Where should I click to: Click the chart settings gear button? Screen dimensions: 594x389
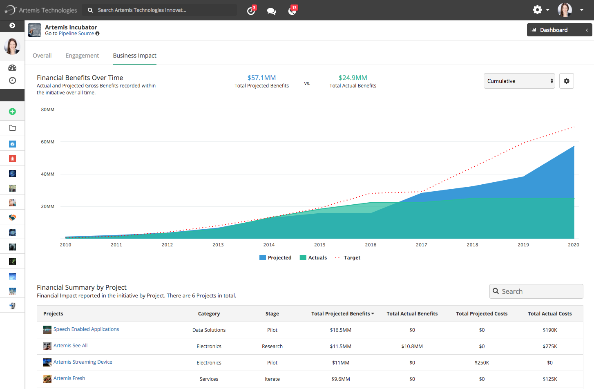pos(567,81)
